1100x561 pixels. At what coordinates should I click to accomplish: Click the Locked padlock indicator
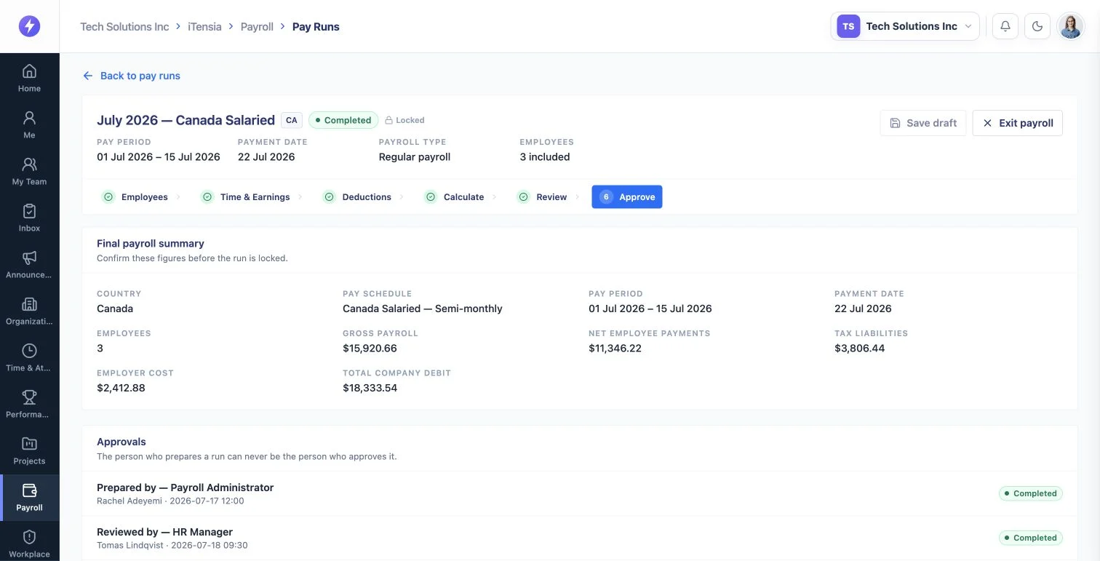[404, 120]
